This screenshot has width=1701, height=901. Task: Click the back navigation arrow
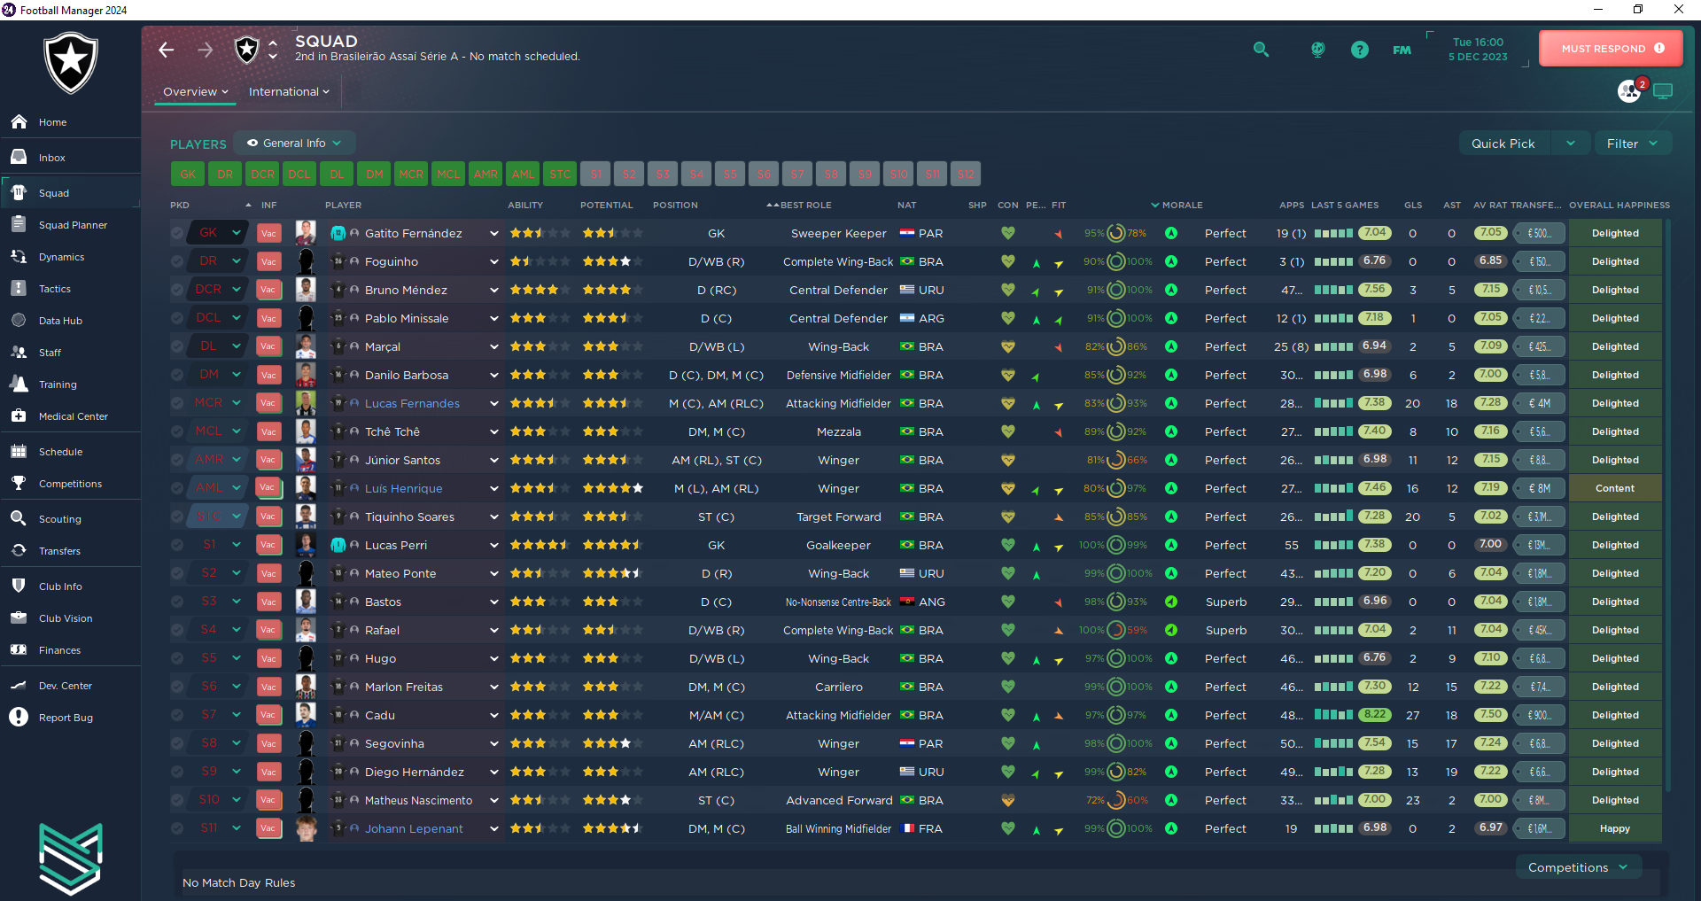[167, 50]
